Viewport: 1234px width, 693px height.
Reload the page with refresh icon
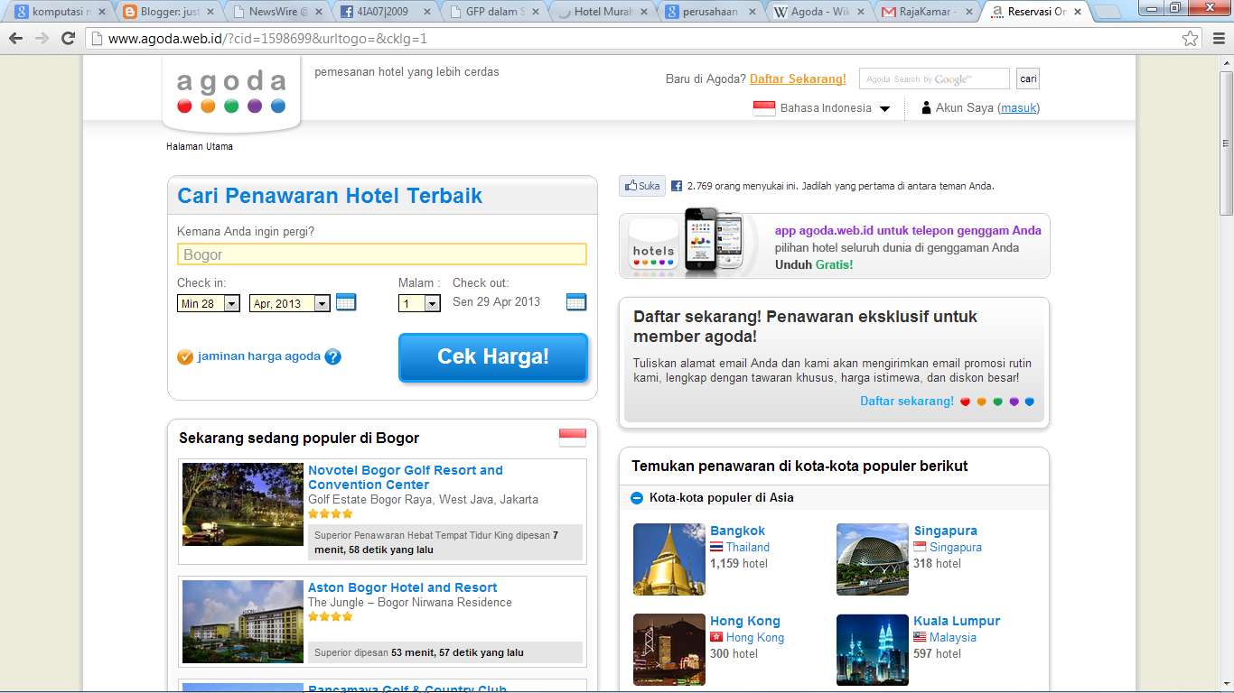[x=68, y=39]
